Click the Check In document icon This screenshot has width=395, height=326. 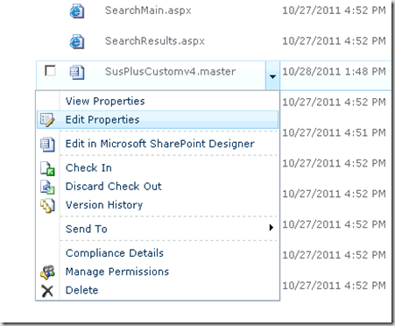[x=47, y=168]
